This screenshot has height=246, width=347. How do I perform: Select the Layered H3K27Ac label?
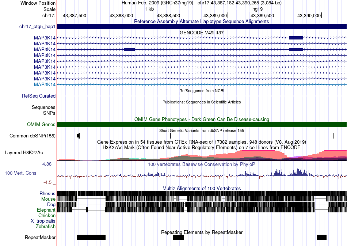point(24,152)
